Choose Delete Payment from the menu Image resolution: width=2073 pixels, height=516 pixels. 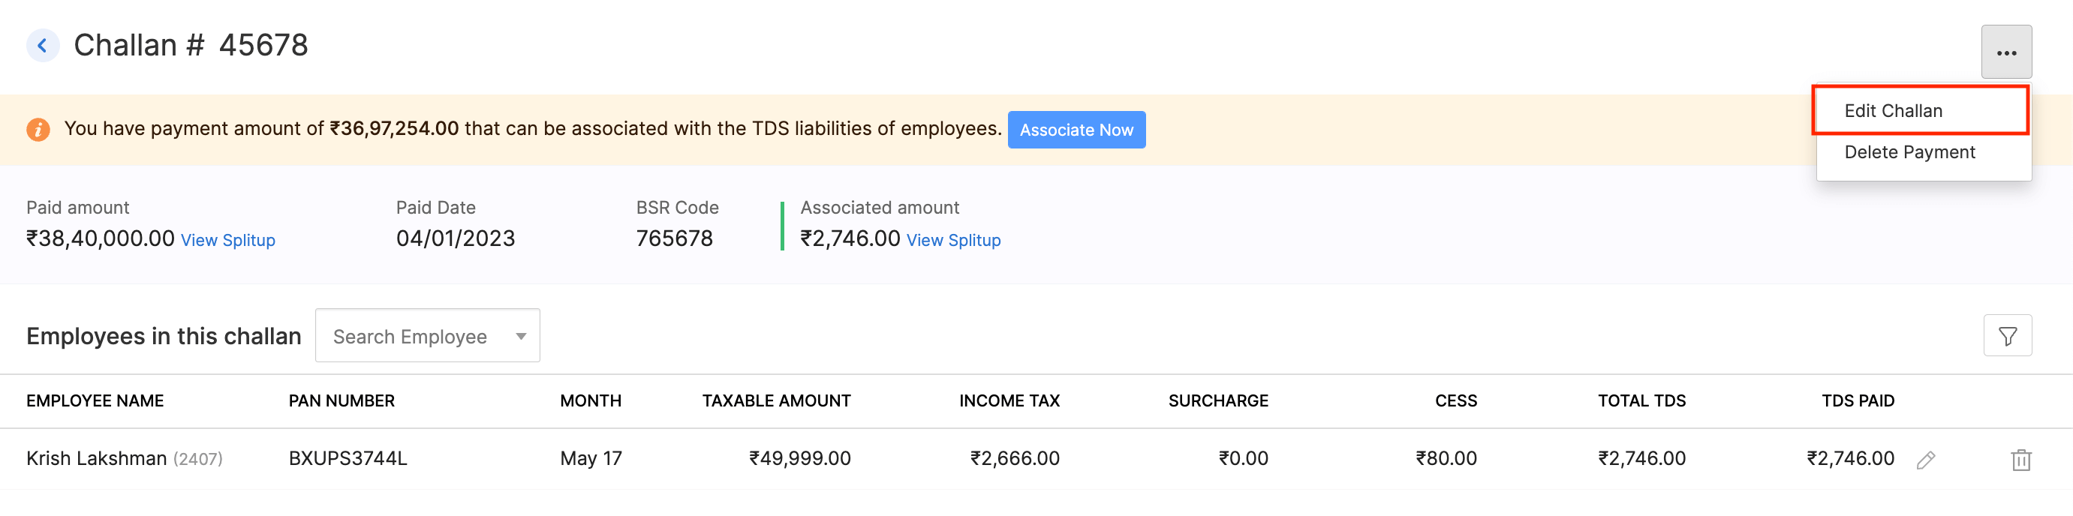(1909, 153)
